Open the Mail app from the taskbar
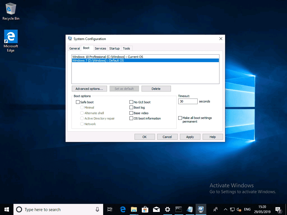Screen dimensions: 287x215 (156, 209)
